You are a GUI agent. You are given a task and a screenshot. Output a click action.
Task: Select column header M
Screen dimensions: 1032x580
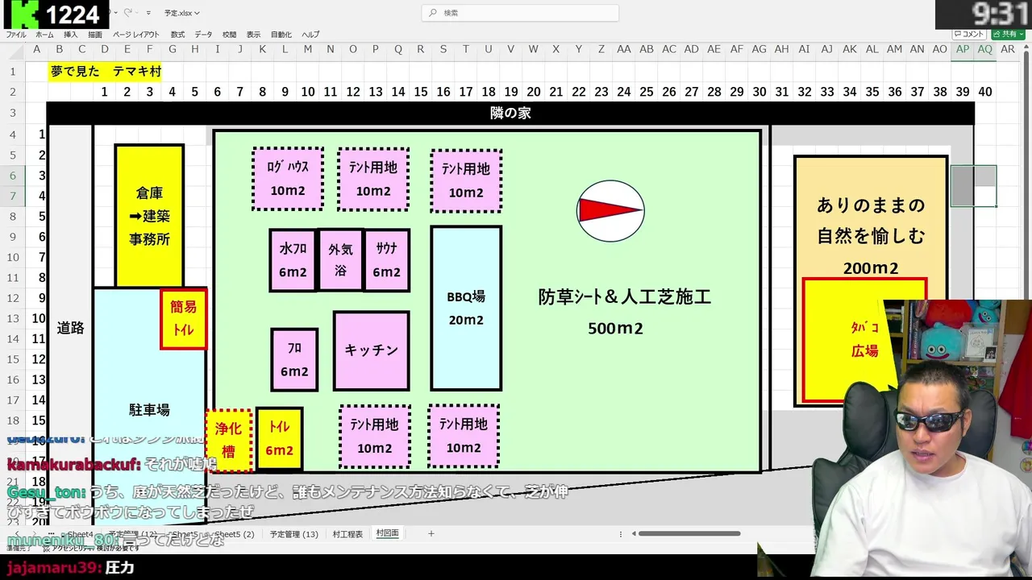pos(307,49)
